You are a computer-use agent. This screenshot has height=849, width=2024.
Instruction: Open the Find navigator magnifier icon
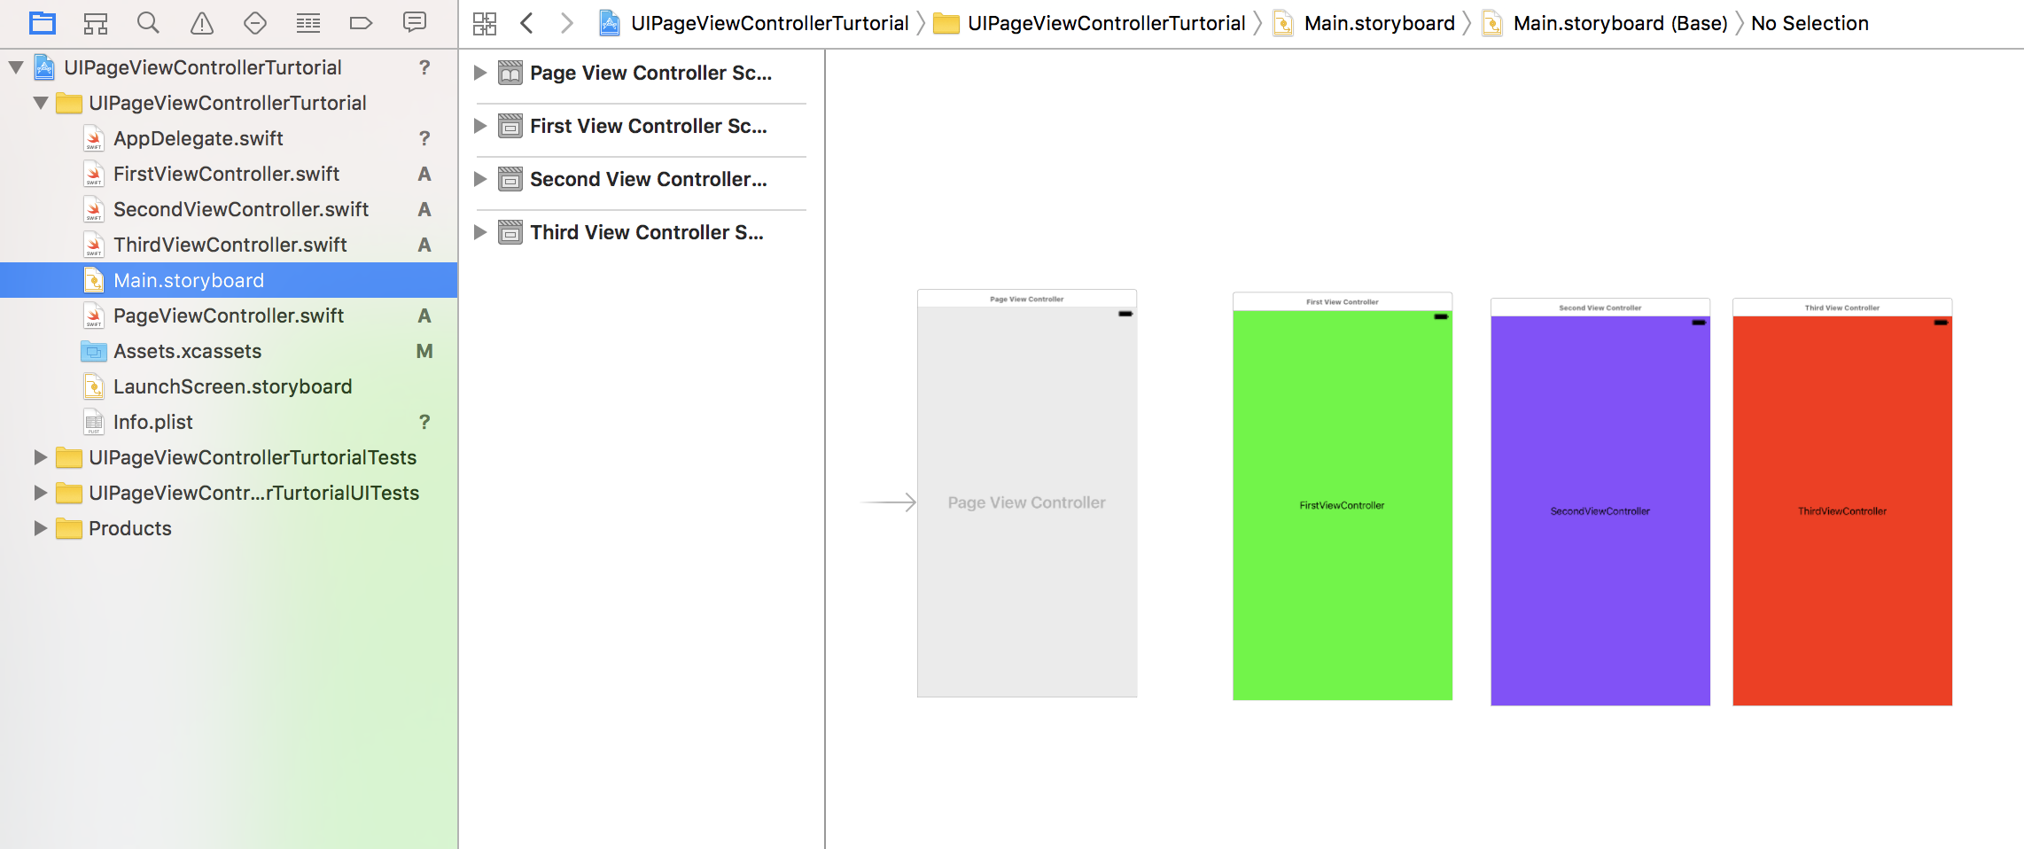coord(148,23)
